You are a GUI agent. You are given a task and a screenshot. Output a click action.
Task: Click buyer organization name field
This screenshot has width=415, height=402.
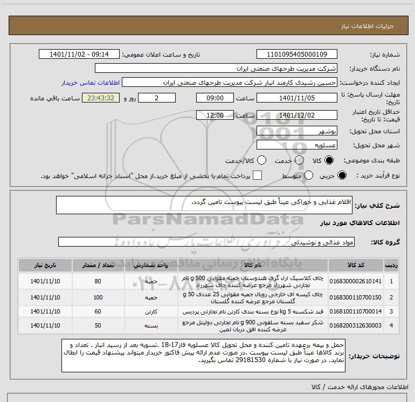coord(216,69)
